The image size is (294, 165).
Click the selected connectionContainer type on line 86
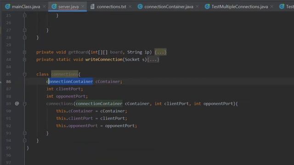[x=69, y=82]
